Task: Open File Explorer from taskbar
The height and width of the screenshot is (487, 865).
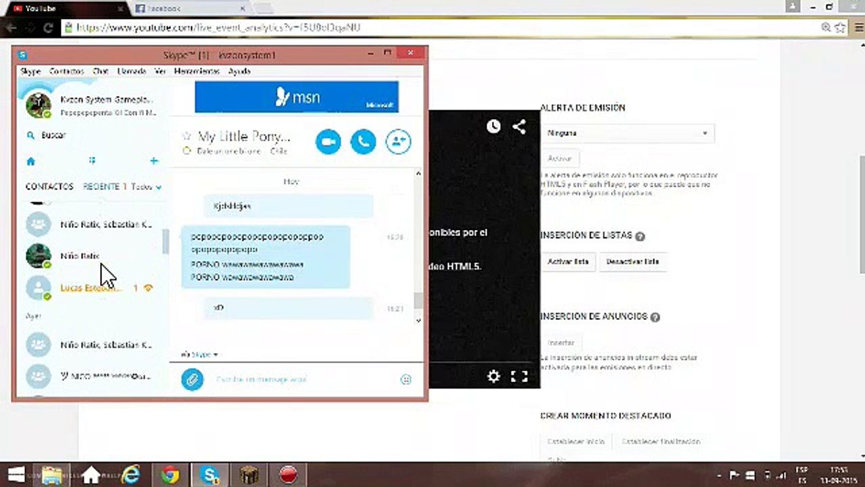Action: click(x=52, y=474)
